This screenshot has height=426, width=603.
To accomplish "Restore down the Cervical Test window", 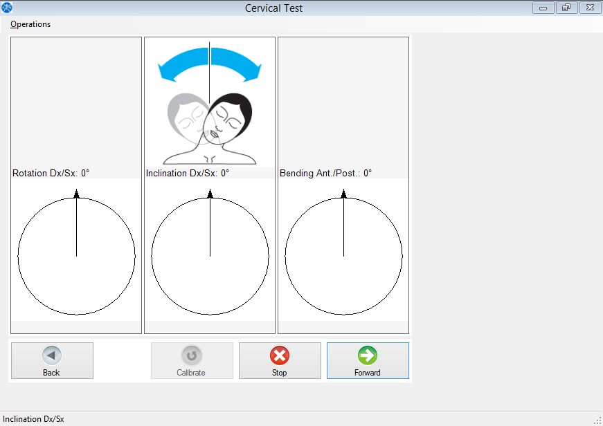I will click(x=566, y=8).
